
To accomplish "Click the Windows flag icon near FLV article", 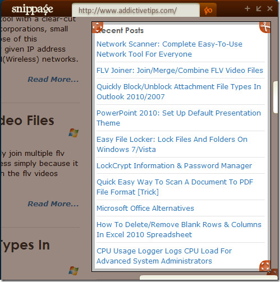I will [x=74, y=133].
